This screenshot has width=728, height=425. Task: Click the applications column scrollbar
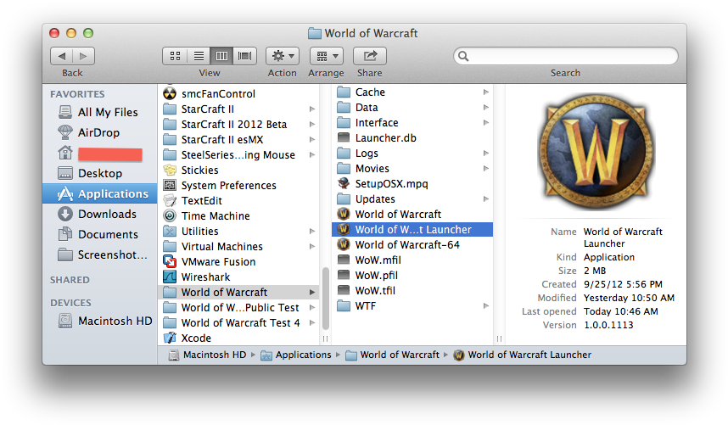tap(325, 297)
